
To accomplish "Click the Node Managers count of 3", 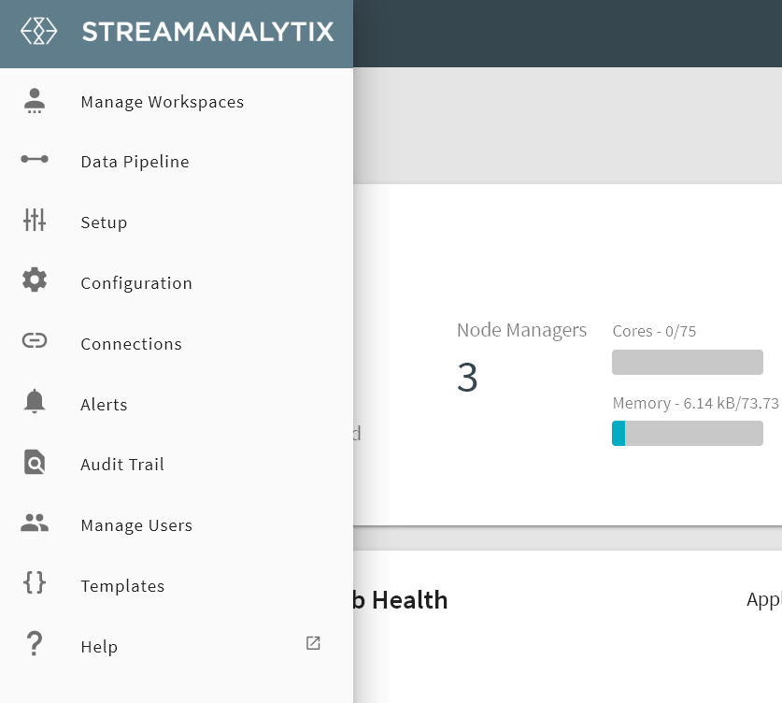I will click(467, 378).
